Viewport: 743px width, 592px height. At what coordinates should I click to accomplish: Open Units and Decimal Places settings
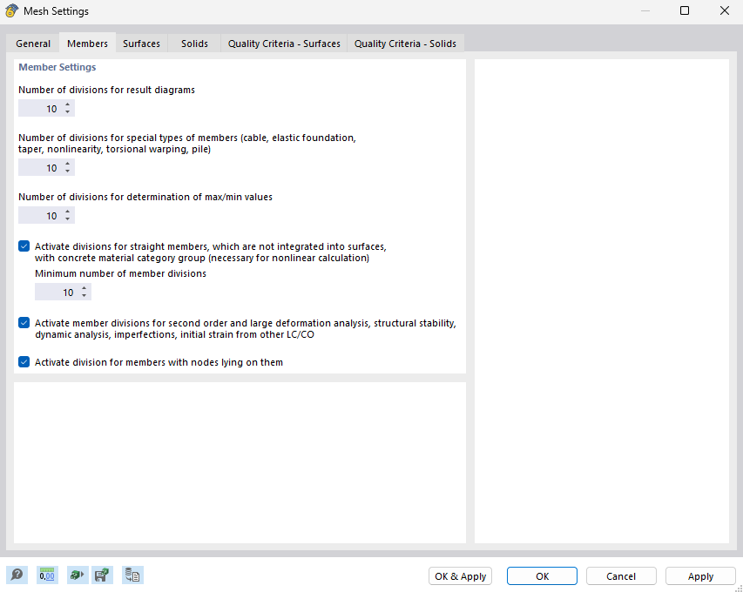46,575
